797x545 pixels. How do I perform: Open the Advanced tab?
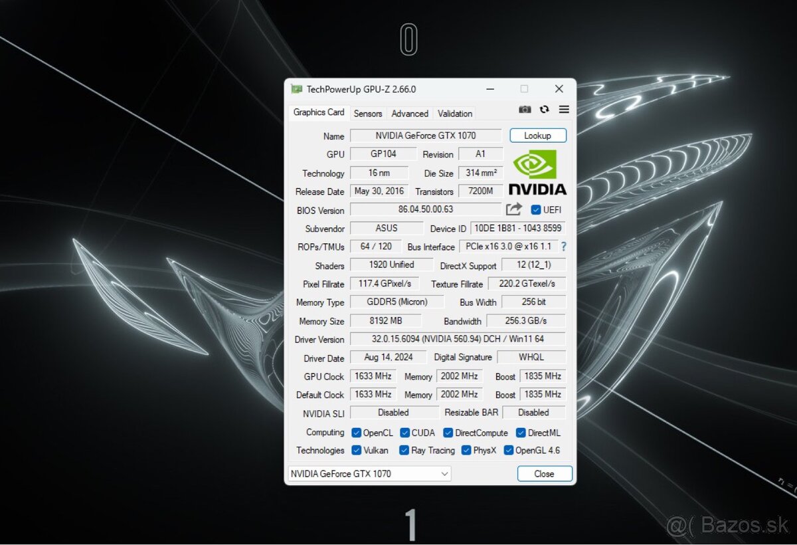click(x=410, y=114)
